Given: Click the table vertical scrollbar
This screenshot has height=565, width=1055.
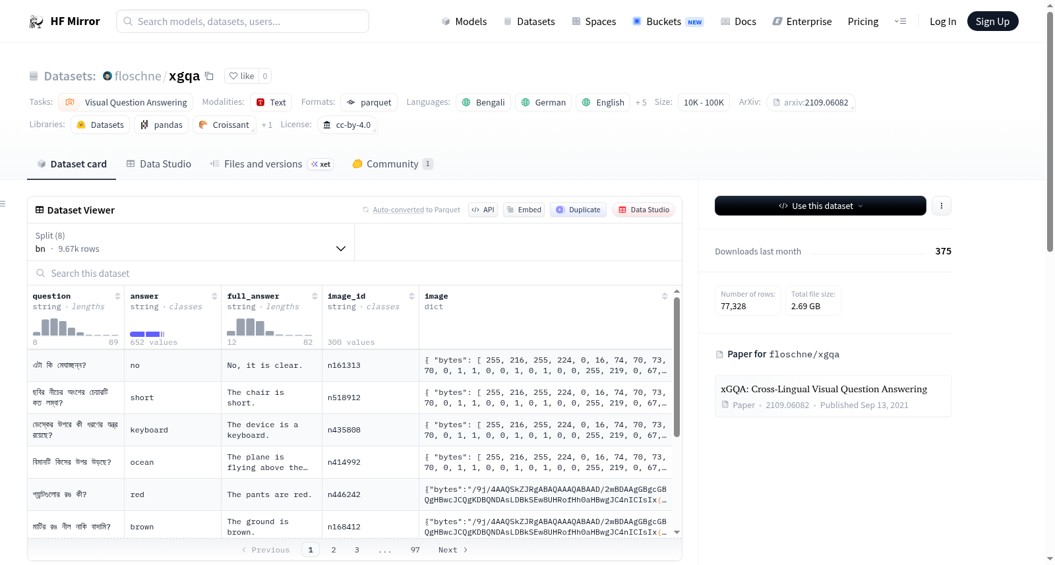Looking at the screenshot, I should (677, 367).
